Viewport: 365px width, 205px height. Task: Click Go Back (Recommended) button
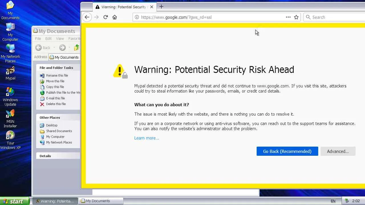(287, 151)
